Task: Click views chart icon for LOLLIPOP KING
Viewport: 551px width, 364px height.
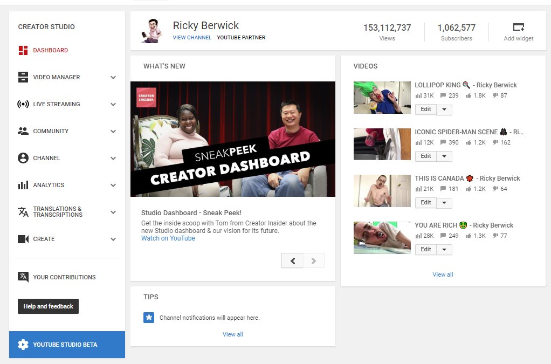Action: (x=418, y=95)
